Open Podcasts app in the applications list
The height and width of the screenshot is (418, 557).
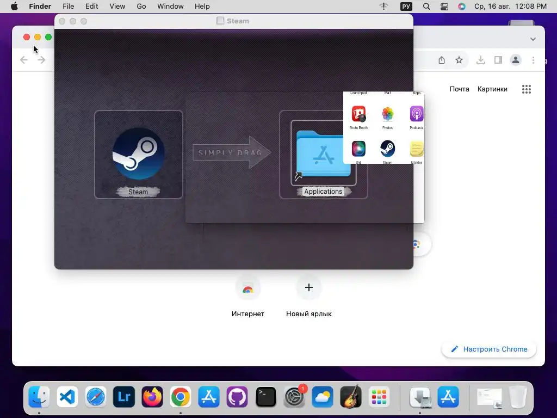click(x=416, y=114)
